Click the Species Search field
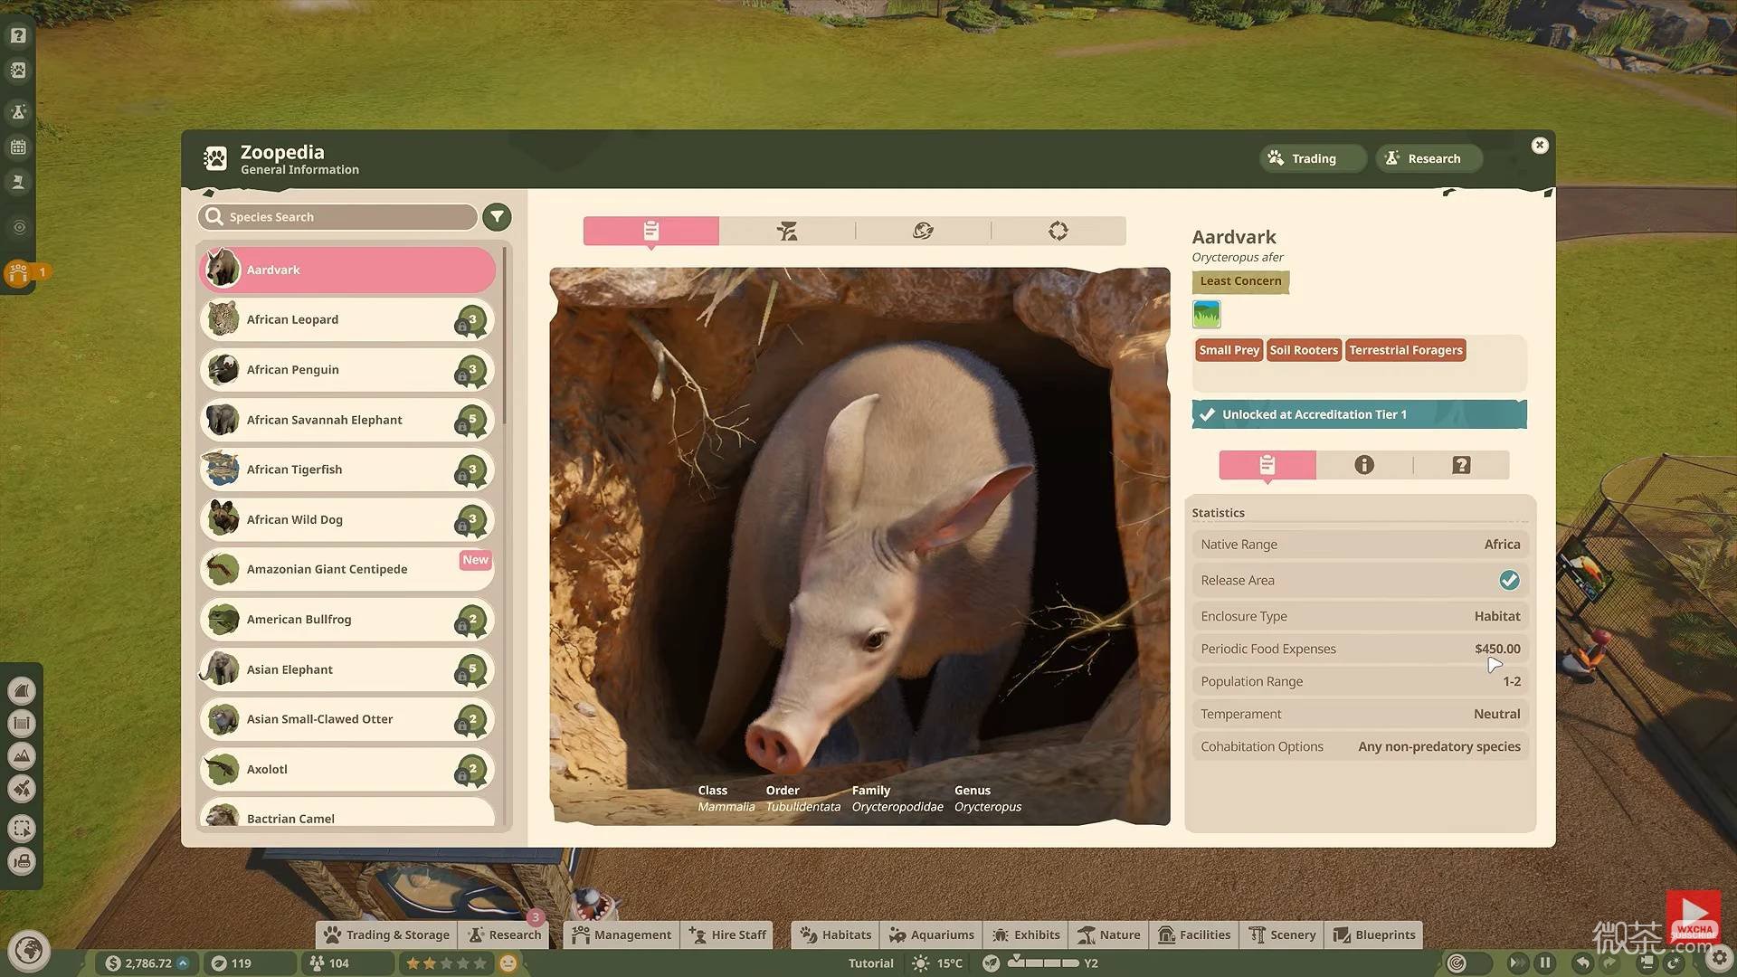Screen dimensions: 1737x977 [337, 217]
